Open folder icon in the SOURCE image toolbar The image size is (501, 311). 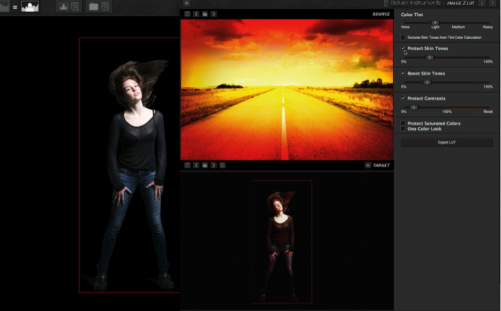point(205,14)
